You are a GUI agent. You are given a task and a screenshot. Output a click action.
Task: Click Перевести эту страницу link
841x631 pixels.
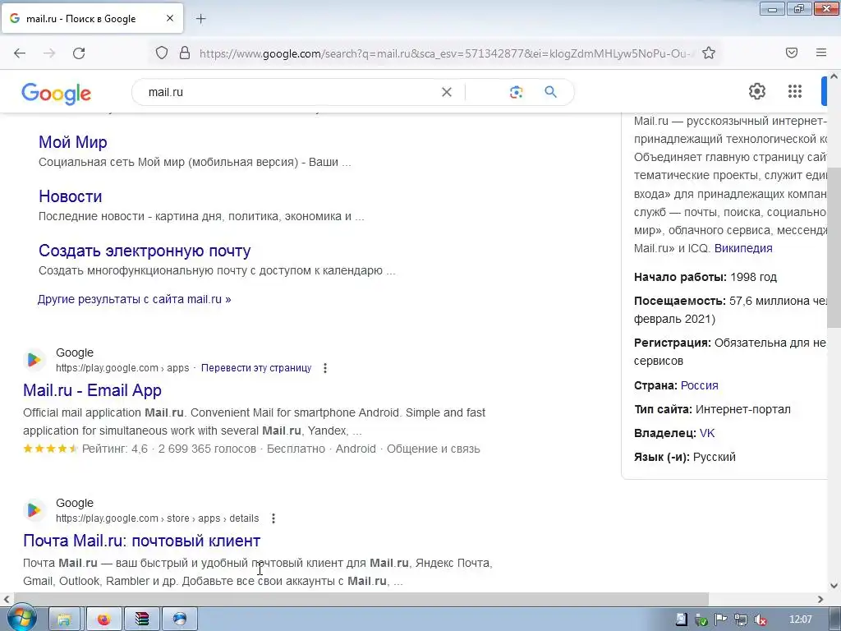click(256, 368)
